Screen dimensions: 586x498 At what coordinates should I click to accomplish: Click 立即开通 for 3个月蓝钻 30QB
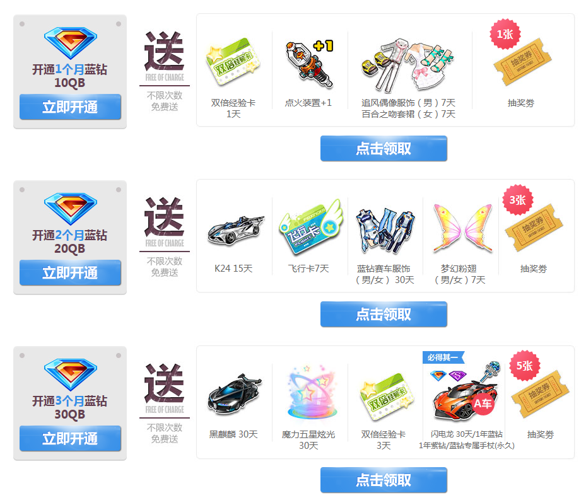(x=70, y=439)
